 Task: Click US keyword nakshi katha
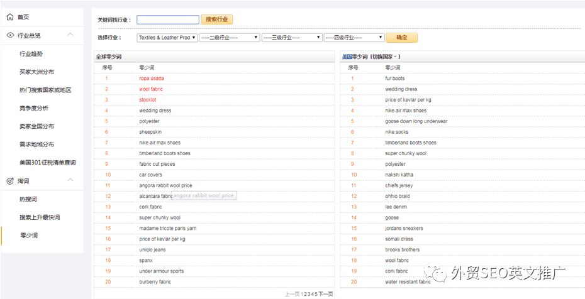tap(399, 175)
